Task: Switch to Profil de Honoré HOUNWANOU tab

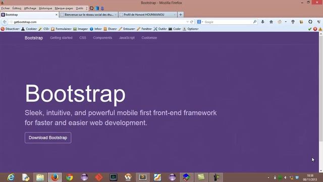Action: (x=148, y=15)
